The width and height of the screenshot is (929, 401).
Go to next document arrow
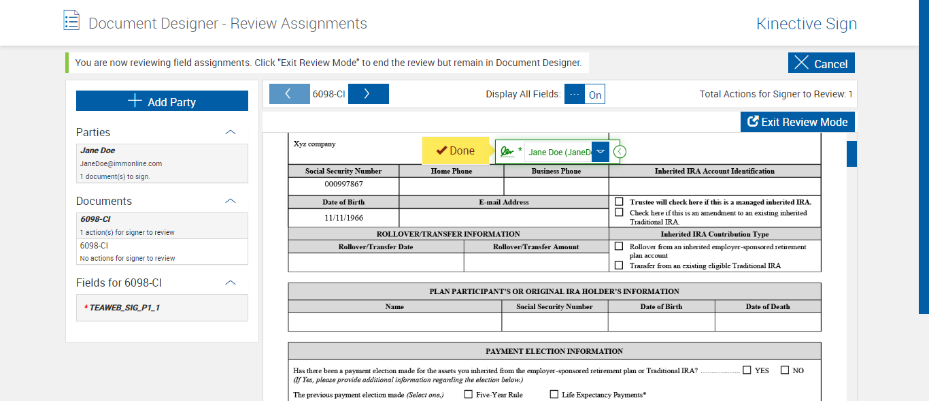point(368,94)
